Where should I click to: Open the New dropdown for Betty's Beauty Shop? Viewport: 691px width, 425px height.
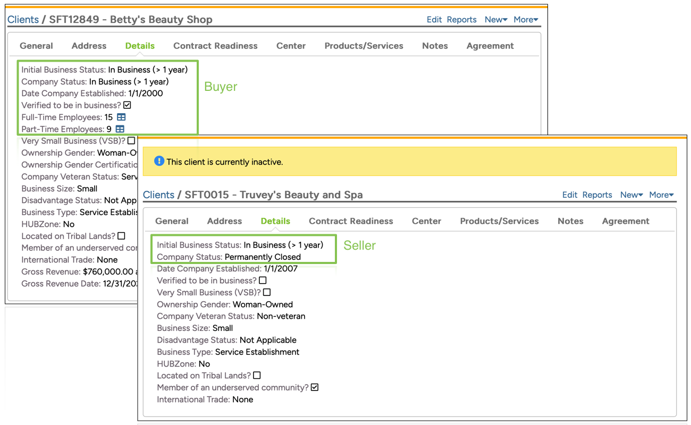(496, 20)
